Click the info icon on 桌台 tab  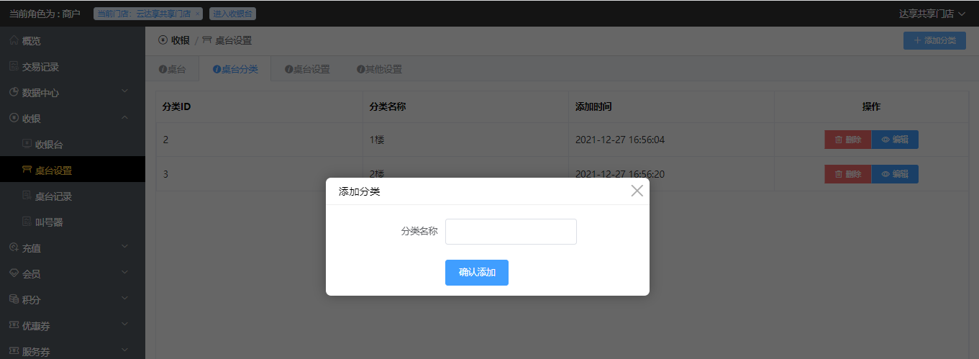pyautogui.click(x=163, y=70)
